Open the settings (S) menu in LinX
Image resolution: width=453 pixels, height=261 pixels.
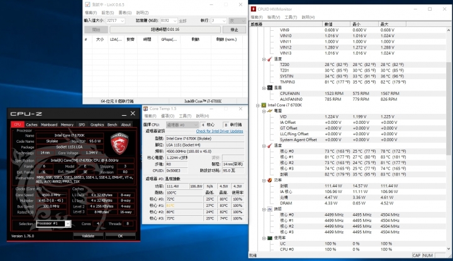(108, 13)
